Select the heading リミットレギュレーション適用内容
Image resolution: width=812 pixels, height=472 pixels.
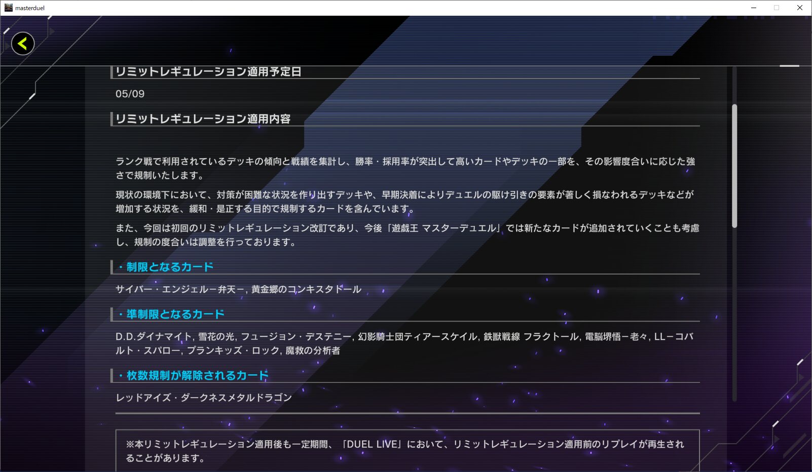[x=203, y=119]
